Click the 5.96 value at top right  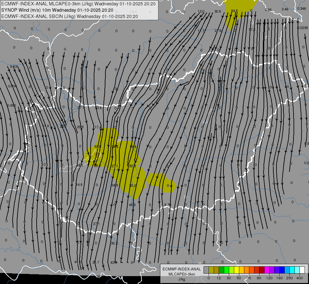click(268, 10)
